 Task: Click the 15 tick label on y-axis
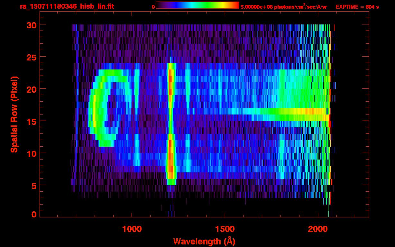(x=31, y=121)
